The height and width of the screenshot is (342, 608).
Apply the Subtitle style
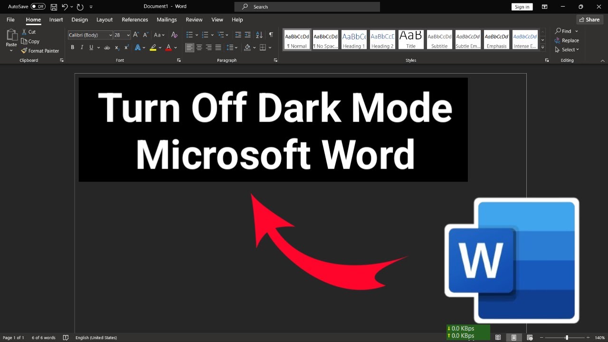[x=439, y=40]
